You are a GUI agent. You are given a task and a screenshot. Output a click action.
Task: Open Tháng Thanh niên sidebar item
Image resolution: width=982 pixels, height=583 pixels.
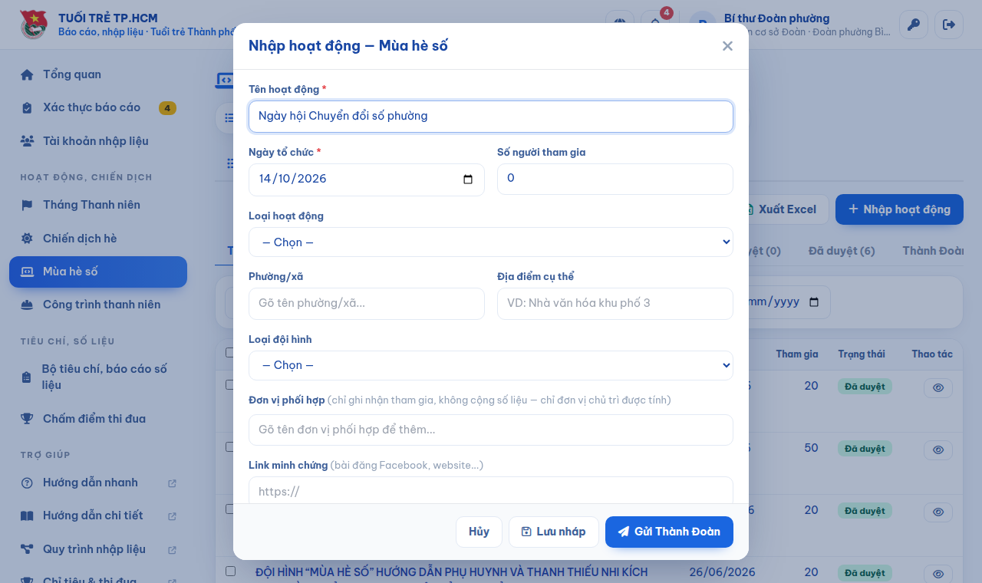point(98,205)
